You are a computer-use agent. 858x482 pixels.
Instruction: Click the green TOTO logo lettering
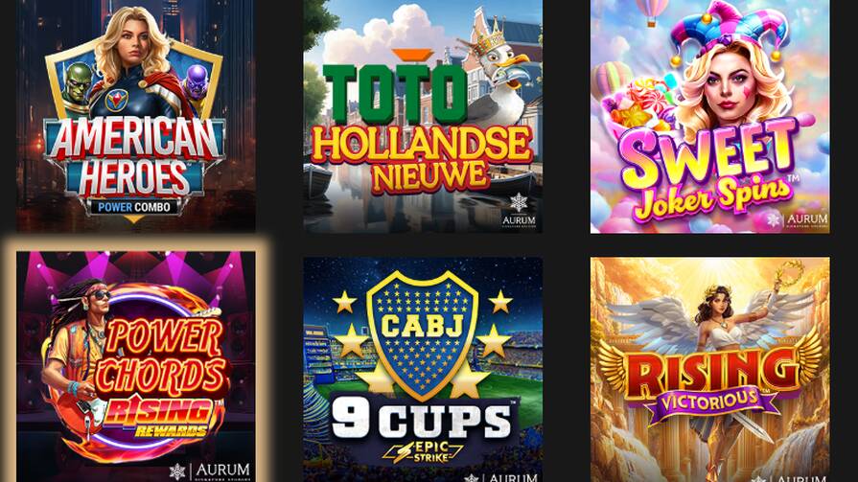(395, 93)
